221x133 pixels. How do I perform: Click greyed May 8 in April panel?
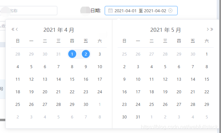click(x=100, y=117)
